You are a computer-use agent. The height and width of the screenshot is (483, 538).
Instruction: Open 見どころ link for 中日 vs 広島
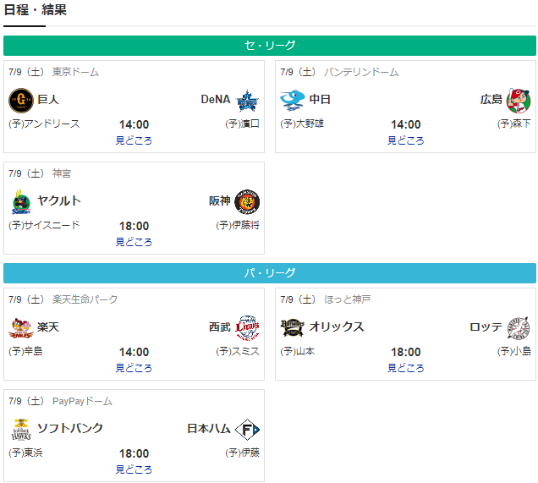pyautogui.click(x=405, y=140)
